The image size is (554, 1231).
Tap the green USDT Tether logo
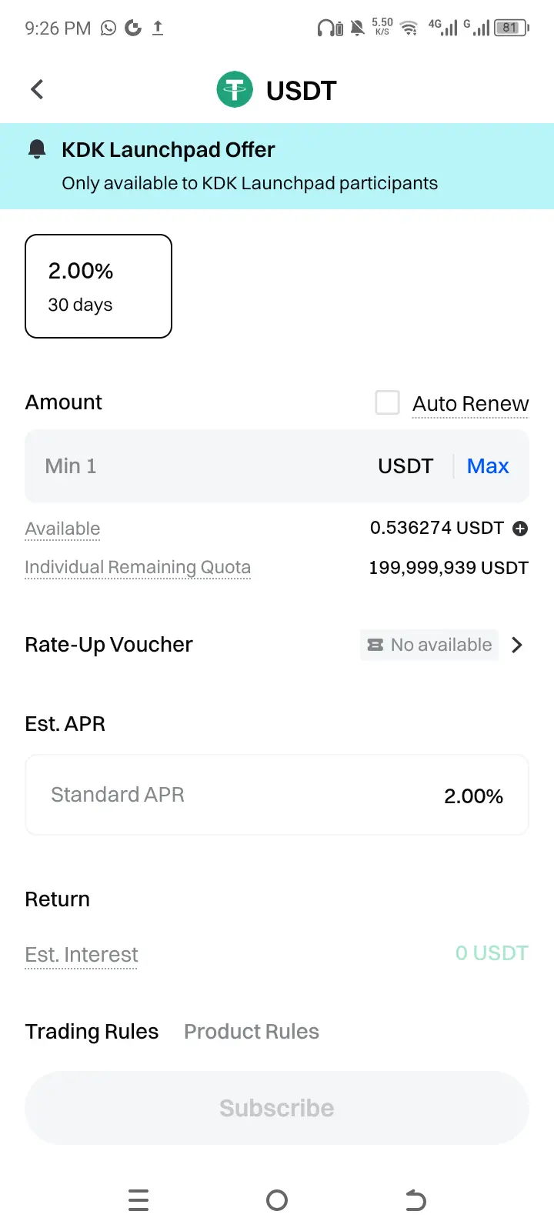click(x=235, y=89)
